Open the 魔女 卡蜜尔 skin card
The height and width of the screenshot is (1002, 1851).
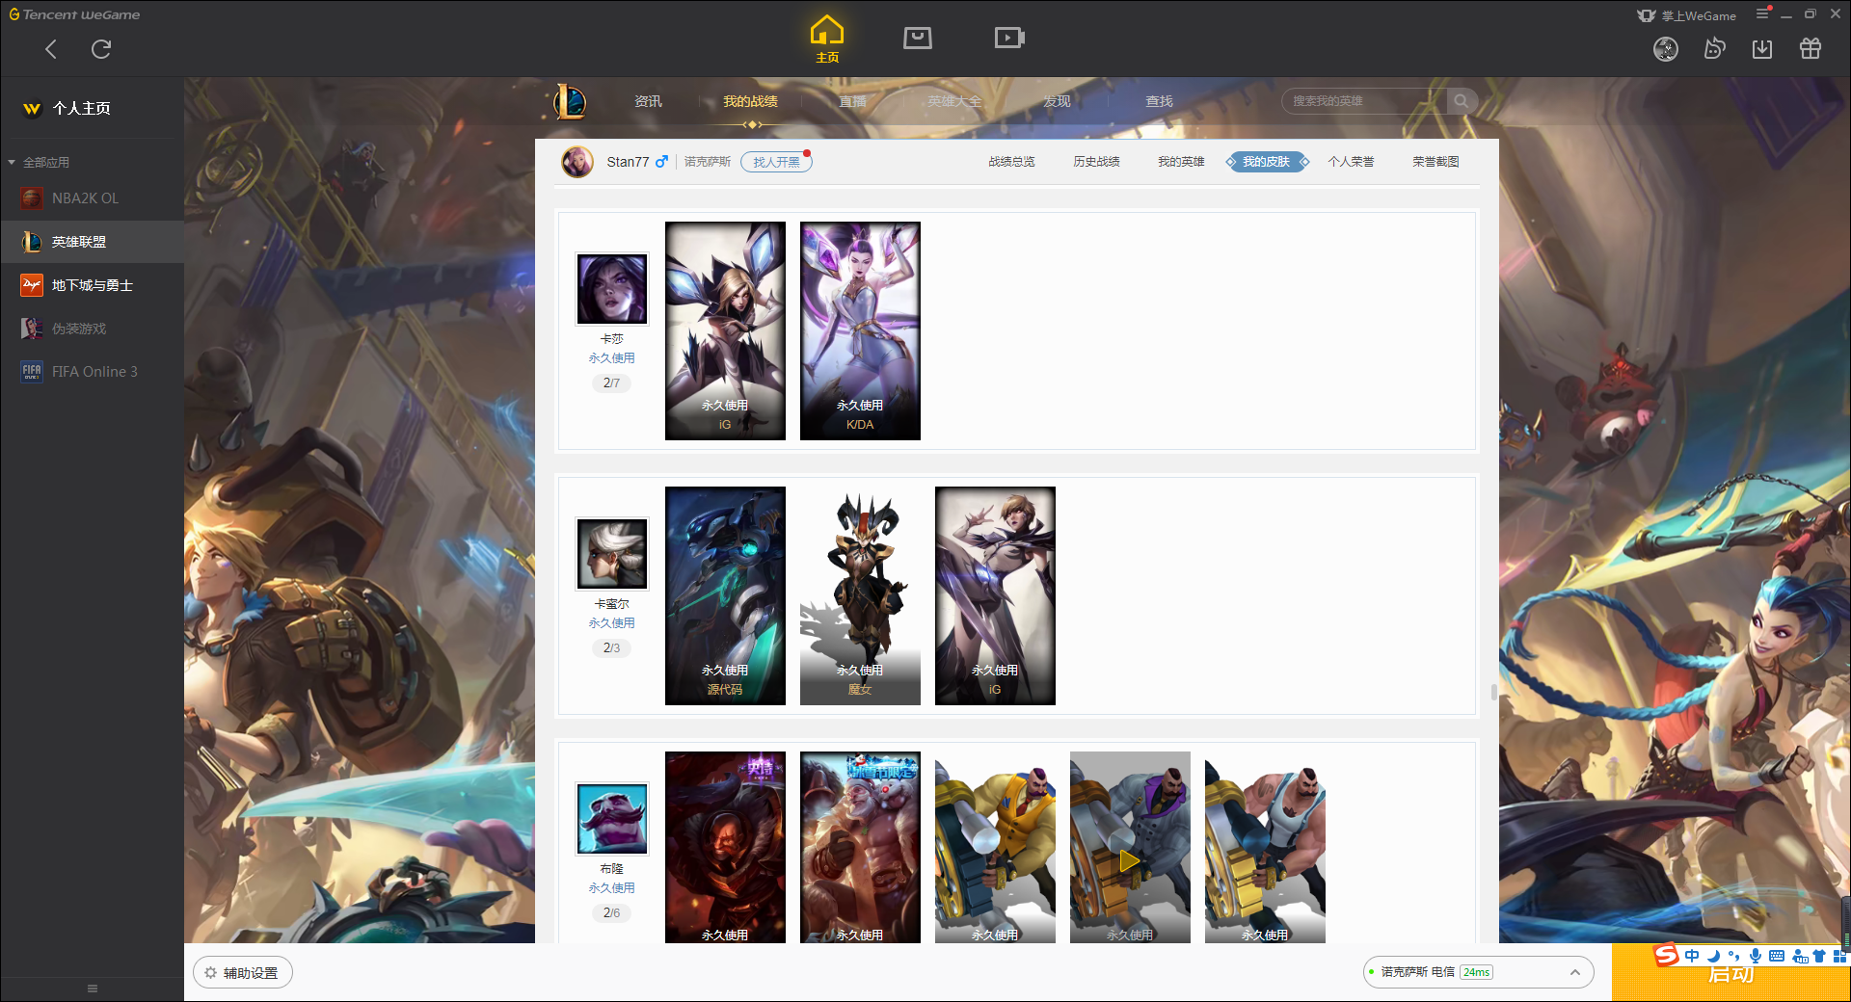click(860, 595)
